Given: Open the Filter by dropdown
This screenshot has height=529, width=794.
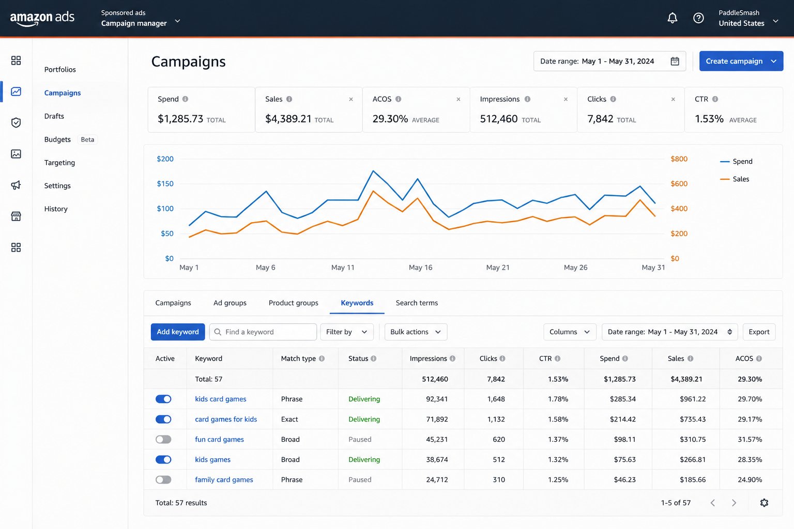Looking at the screenshot, I should pyautogui.click(x=346, y=332).
